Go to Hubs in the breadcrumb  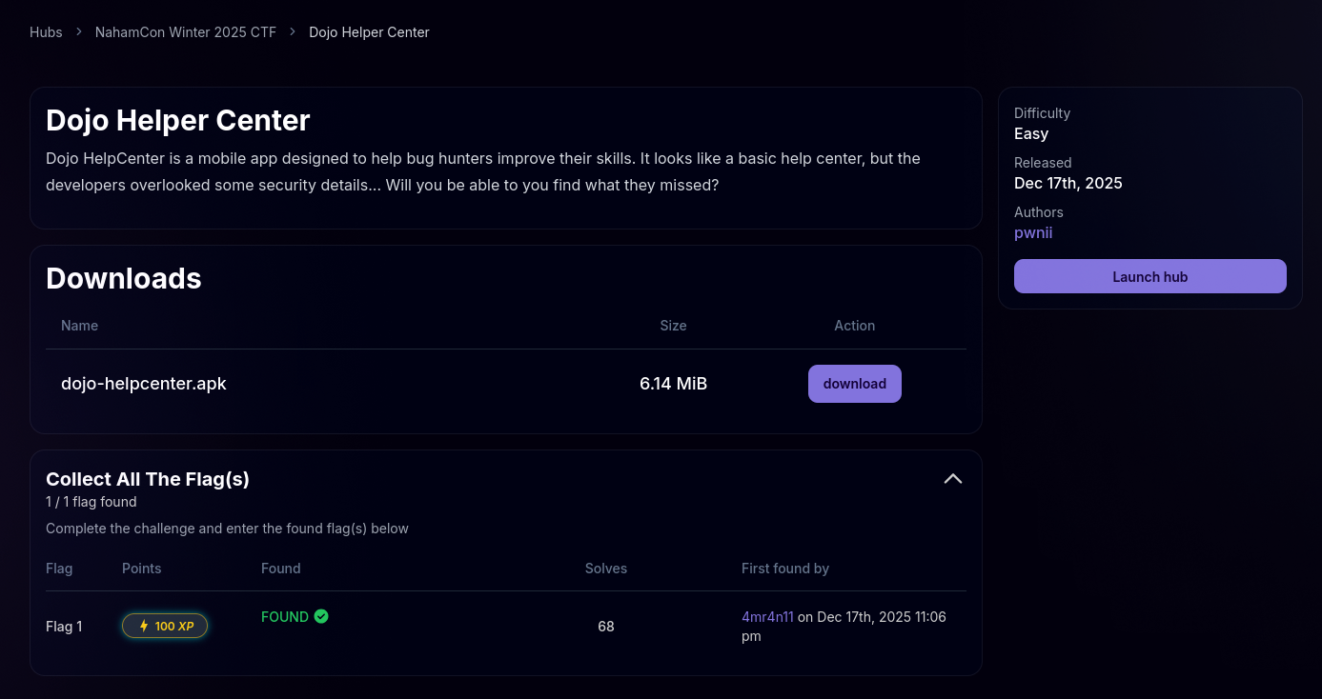click(46, 32)
